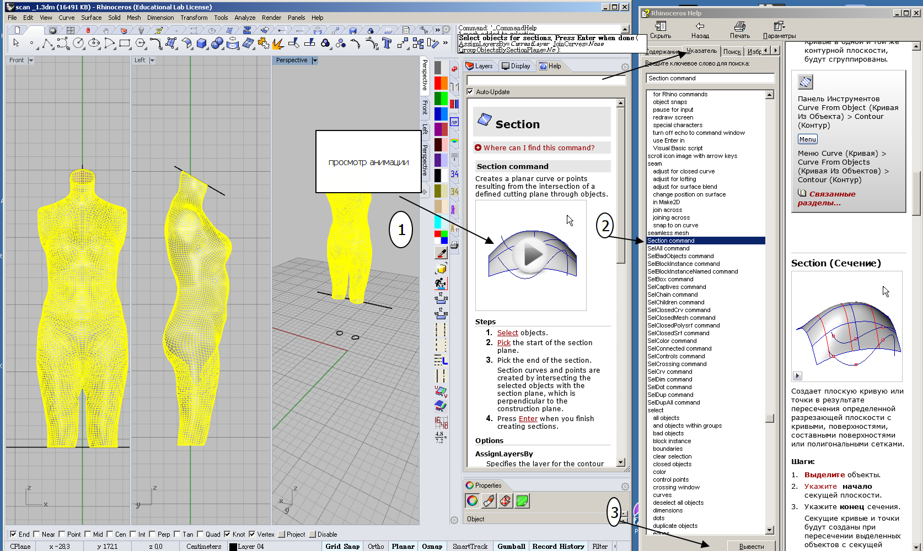The image size is (923, 551).
Task: Select the eyedropper tool in side palette
Action: (441, 253)
